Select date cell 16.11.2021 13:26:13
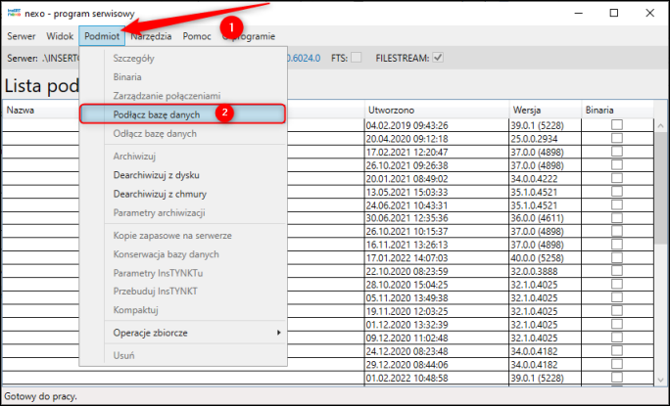Viewport: 670px width, 406px height. [437, 245]
